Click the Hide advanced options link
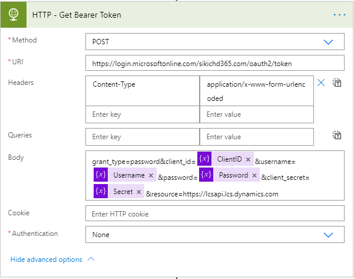Viewport: 354px width, 279px height. coord(47,260)
